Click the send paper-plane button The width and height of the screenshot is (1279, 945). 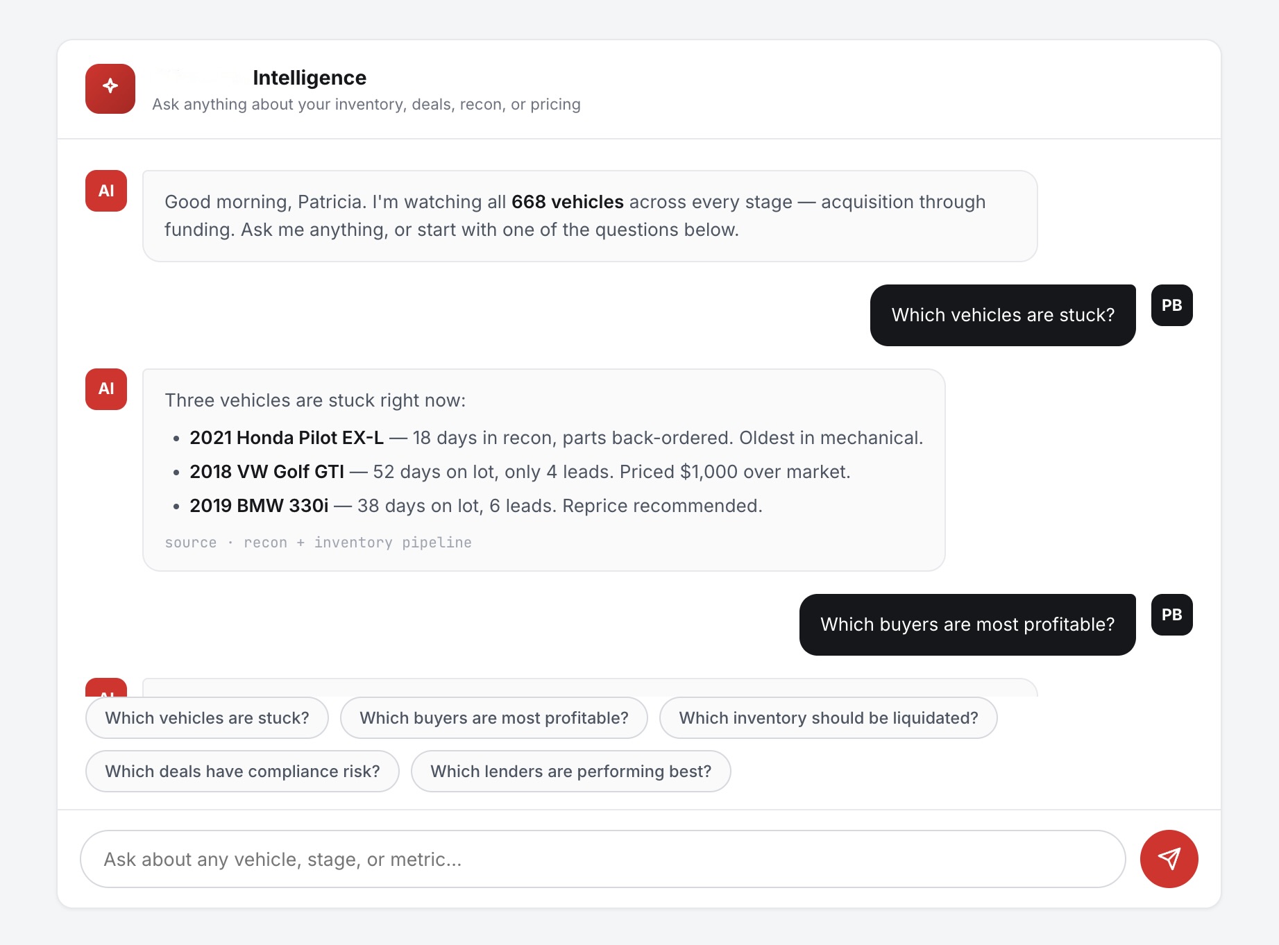click(x=1169, y=859)
